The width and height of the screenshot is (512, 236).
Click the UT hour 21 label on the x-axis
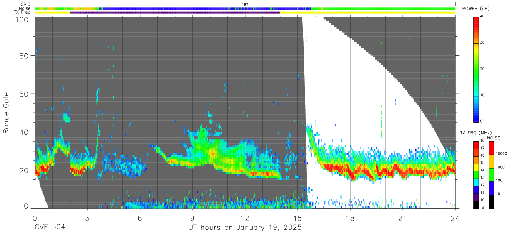coord(403,218)
